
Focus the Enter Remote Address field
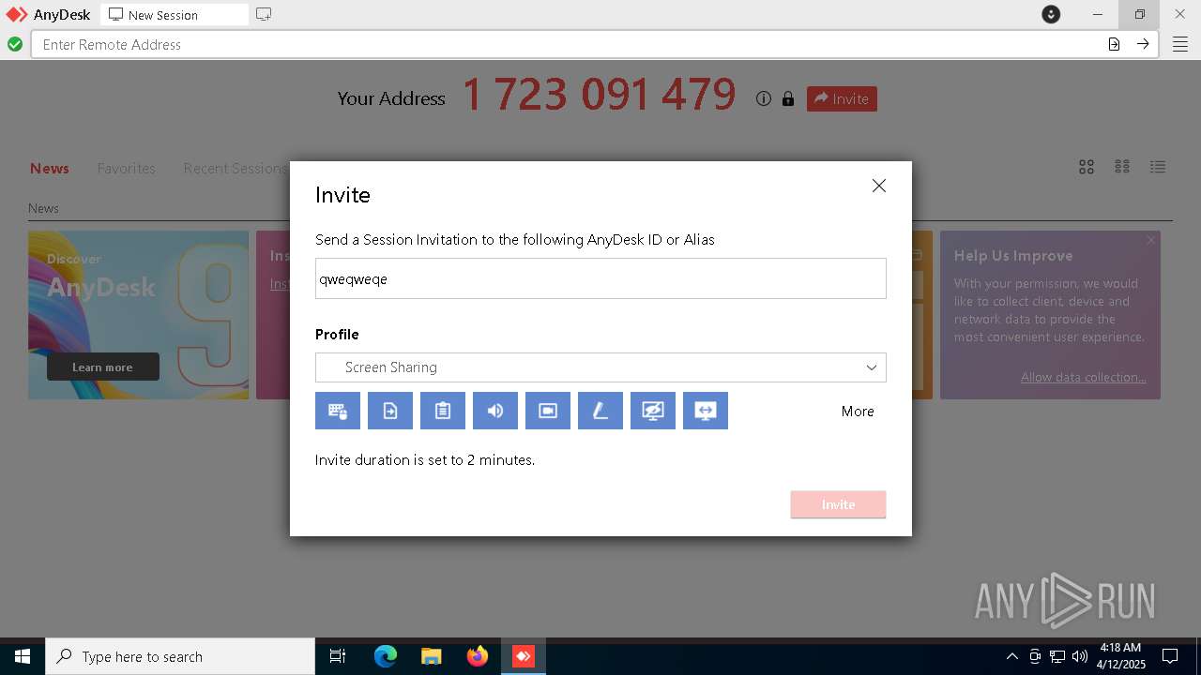pos(568,44)
